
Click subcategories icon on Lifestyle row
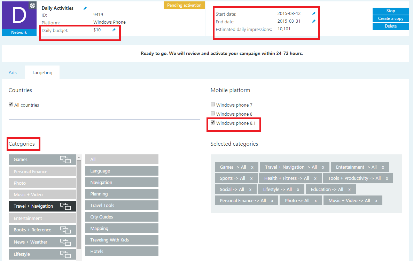click(x=65, y=254)
